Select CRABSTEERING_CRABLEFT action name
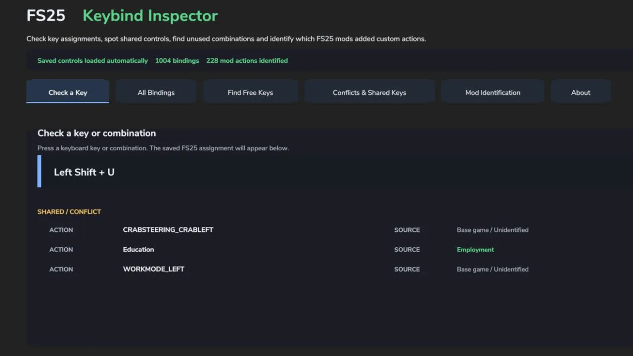Screen dimensions: 633x356 pyautogui.click(x=168, y=230)
